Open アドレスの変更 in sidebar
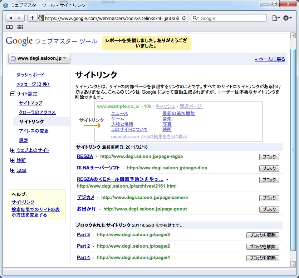Image resolution: width=299 pixels, height=278 pixels. (34, 131)
